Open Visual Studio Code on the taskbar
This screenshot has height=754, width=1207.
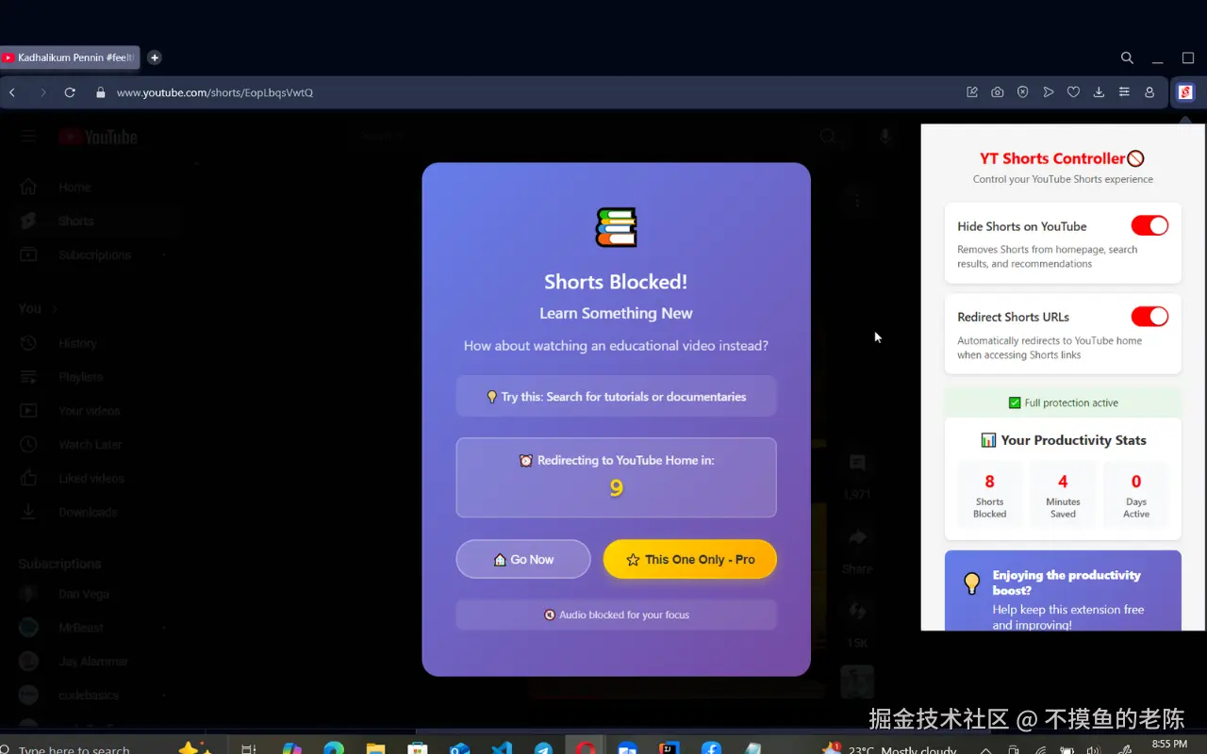(x=502, y=747)
